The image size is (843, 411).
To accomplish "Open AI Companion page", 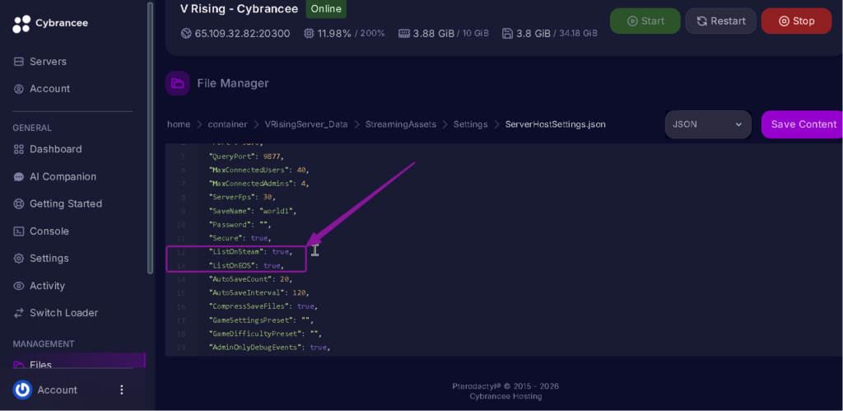I will [63, 176].
